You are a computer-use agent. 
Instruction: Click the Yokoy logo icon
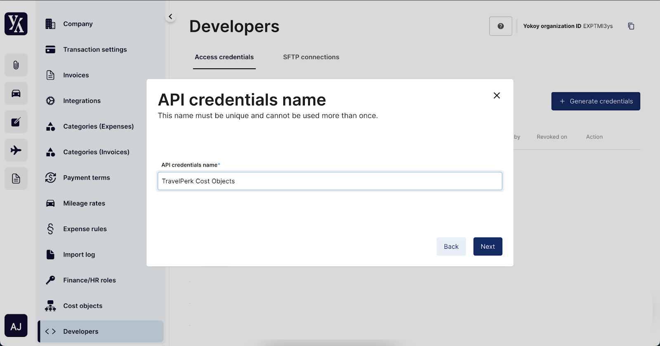coord(16,23)
